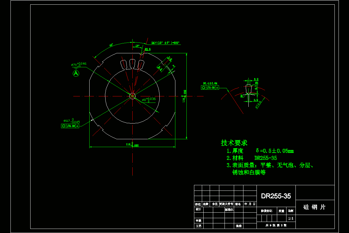
Task: Select the 'R1' radius label in detail view
Action: 242,96
